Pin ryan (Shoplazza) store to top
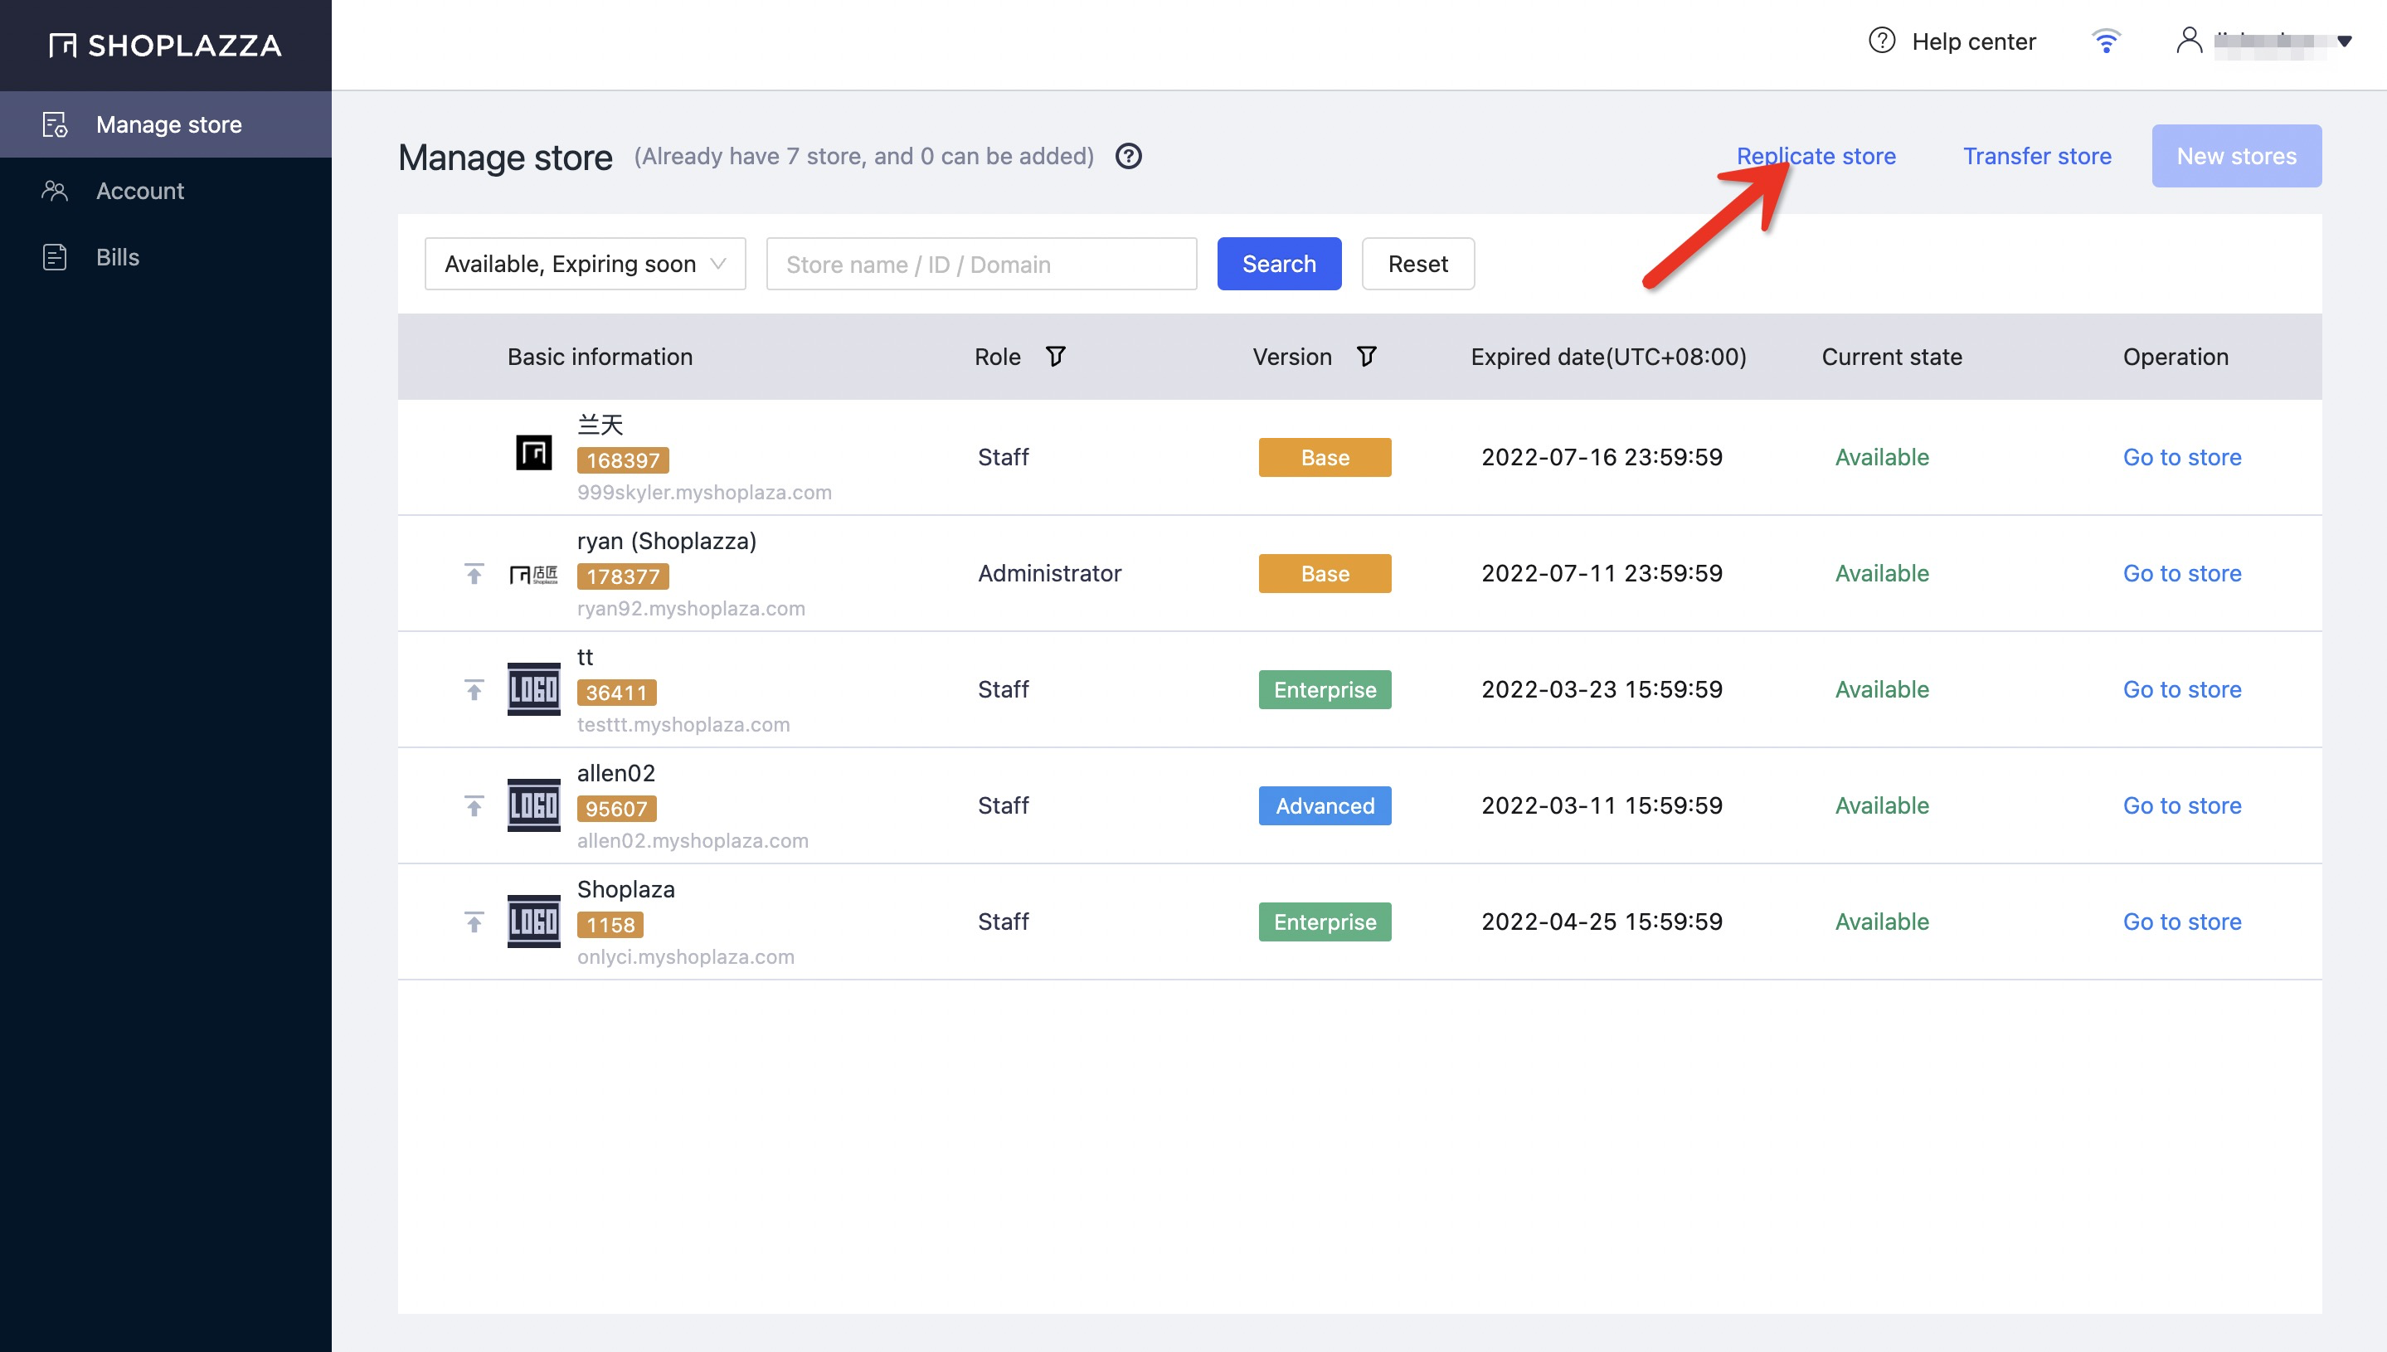 474,574
